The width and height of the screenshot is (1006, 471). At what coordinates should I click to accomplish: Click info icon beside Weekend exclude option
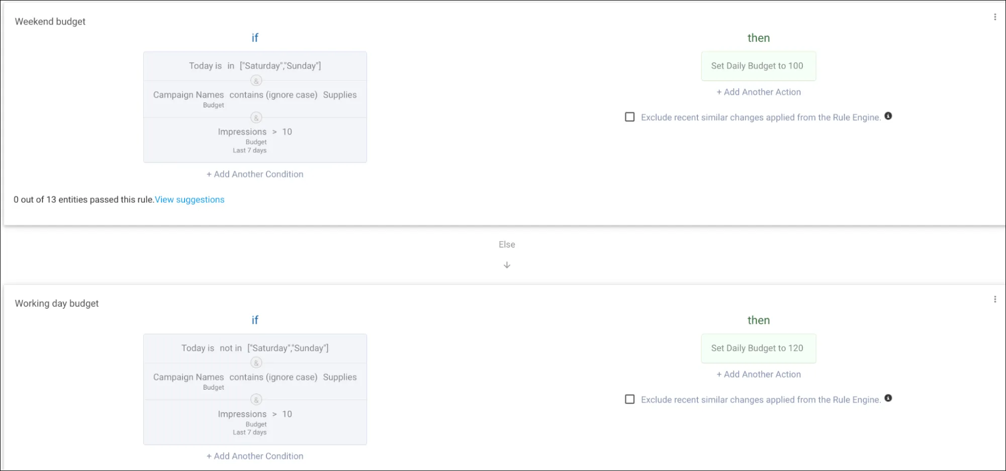[888, 116]
